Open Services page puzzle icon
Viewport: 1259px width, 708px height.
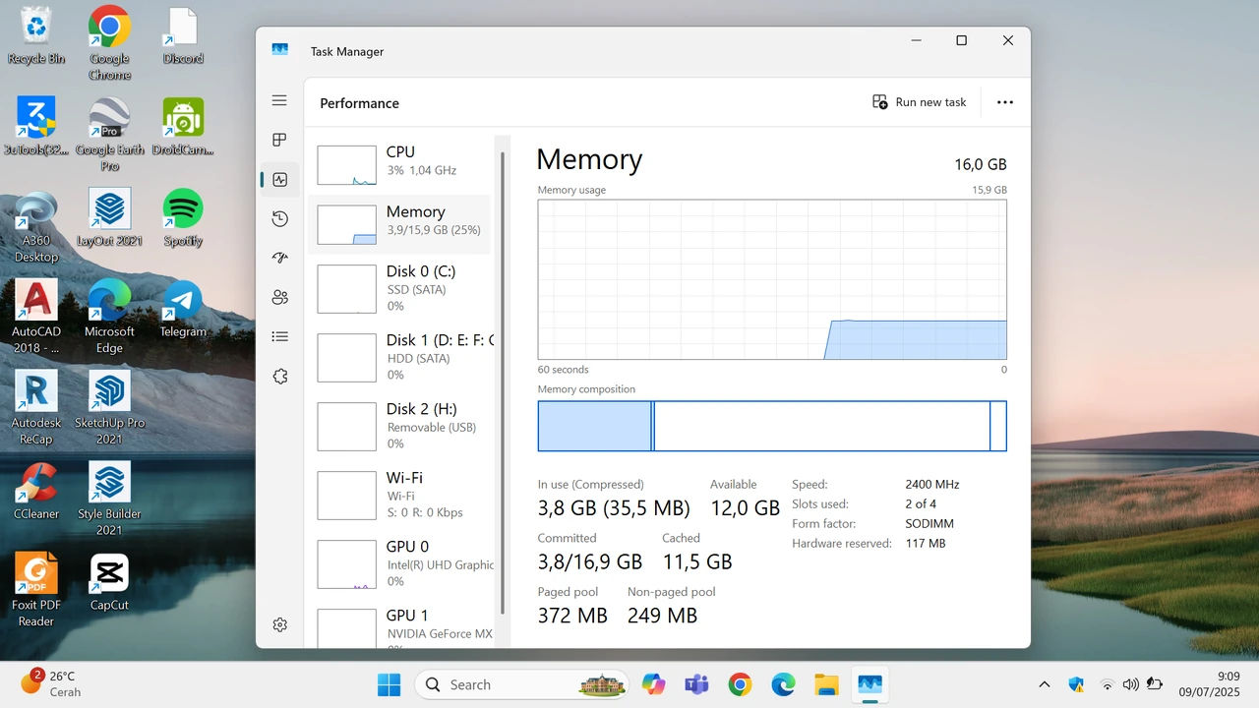tap(279, 377)
